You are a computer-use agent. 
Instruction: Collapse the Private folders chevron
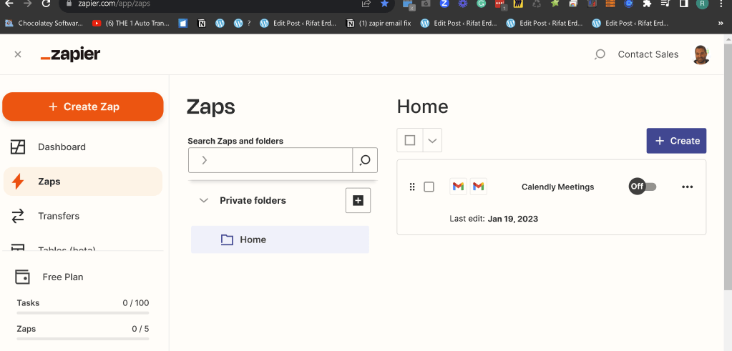tap(203, 200)
